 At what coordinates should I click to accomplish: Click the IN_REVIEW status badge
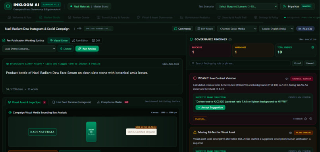click(x=305, y=29)
